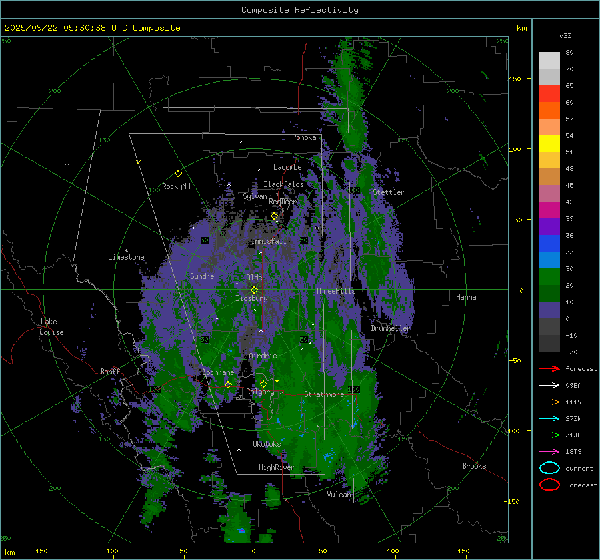600x560 pixels.
Task: Click the cyan 27ZW arrow icon
Action: 549,418
